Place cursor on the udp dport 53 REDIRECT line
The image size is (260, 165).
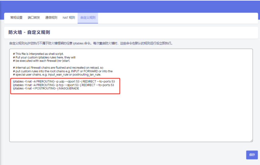pyautogui.click(x=64, y=82)
